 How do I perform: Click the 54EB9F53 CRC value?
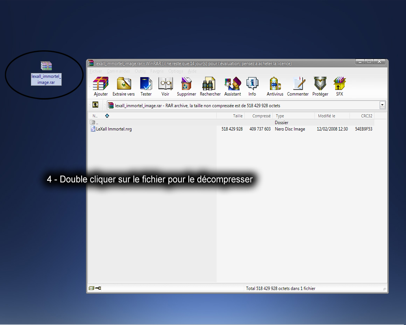click(363, 129)
